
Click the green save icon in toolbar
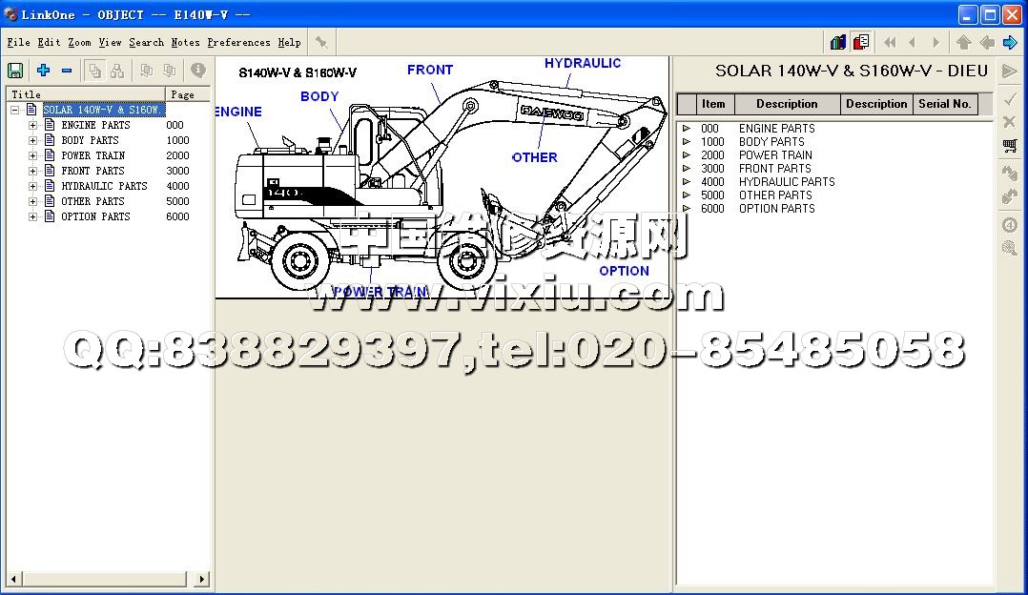tap(15, 71)
